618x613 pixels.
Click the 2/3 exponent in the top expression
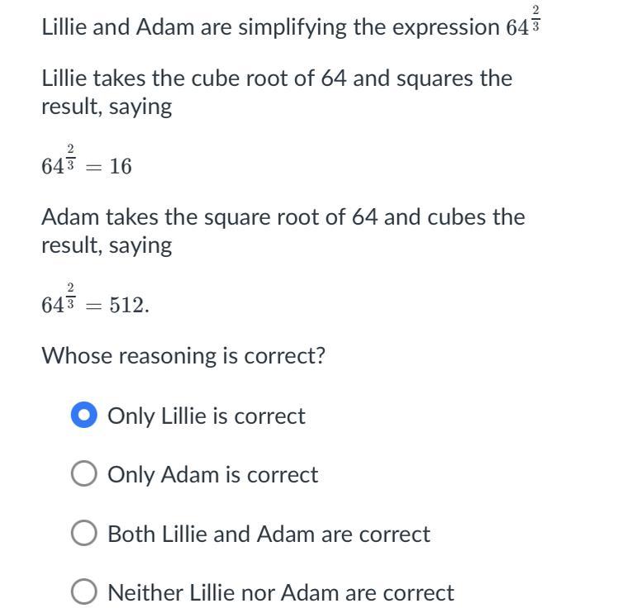(536, 17)
